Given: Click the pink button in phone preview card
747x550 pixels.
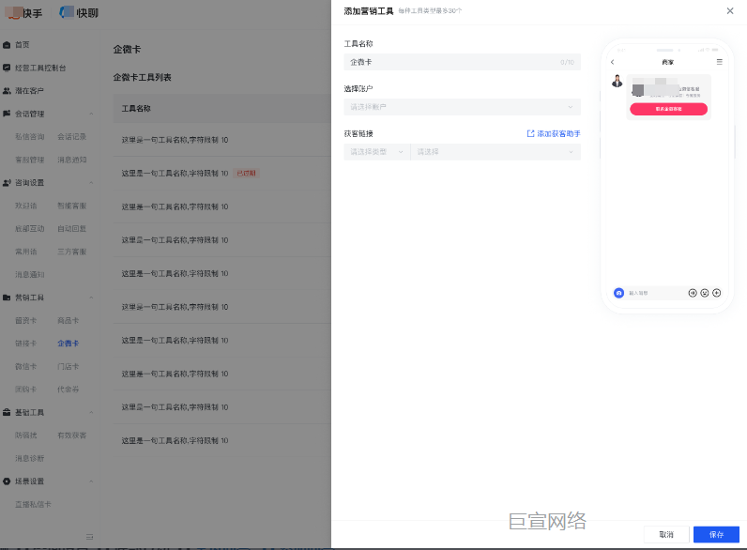Looking at the screenshot, I should (x=668, y=109).
